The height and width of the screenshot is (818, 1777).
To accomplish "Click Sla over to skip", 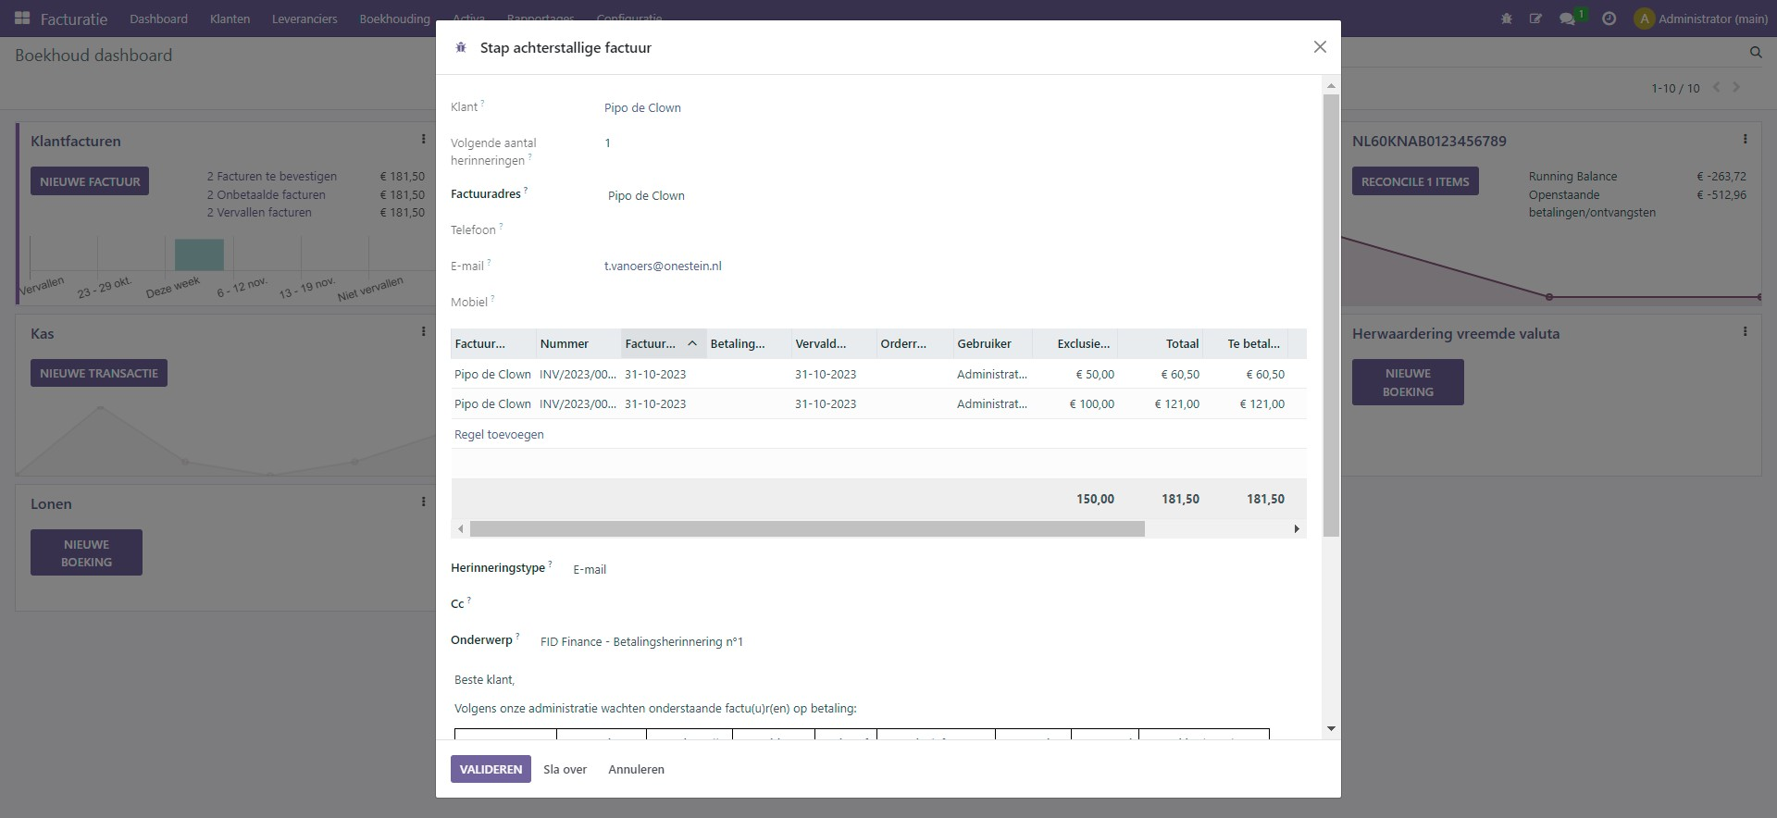I will click(x=565, y=769).
